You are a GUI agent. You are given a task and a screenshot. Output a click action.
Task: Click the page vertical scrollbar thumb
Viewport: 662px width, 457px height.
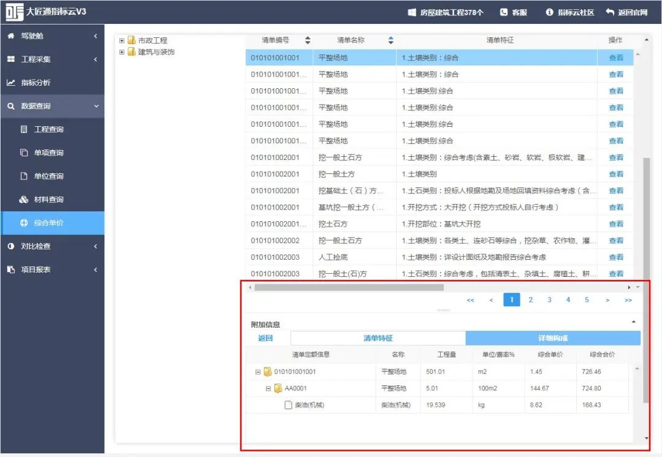pyautogui.click(x=646, y=280)
